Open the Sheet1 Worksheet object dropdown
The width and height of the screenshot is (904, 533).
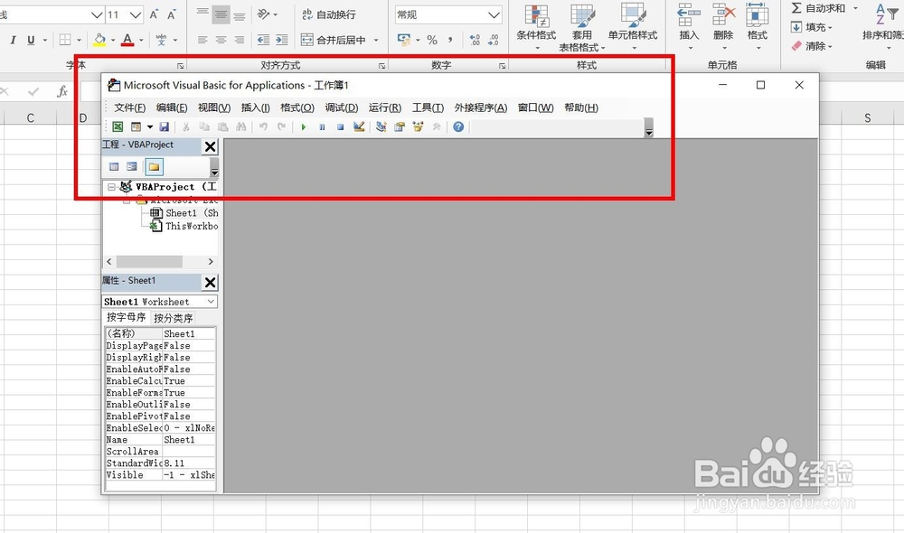[211, 302]
